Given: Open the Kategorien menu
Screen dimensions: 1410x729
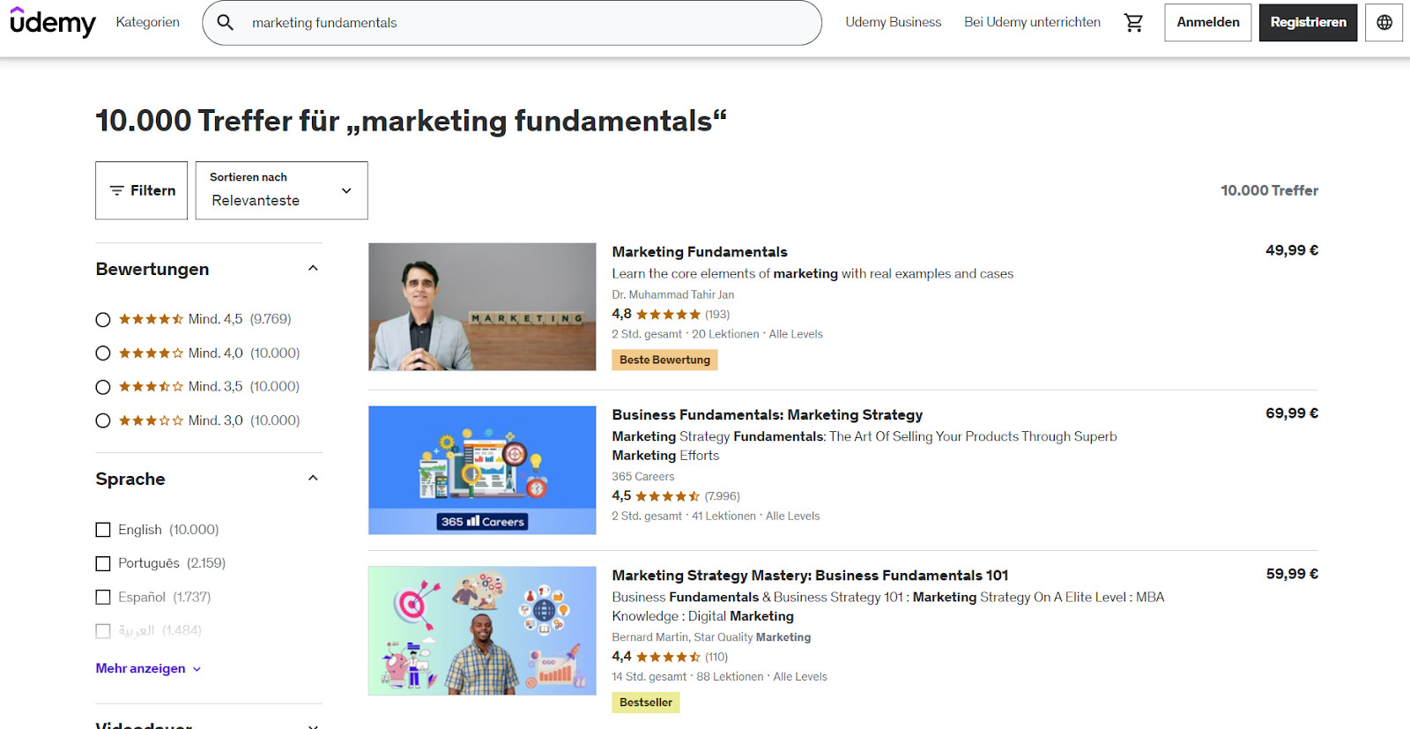Looking at the screenshot, I should click(147, 22).
